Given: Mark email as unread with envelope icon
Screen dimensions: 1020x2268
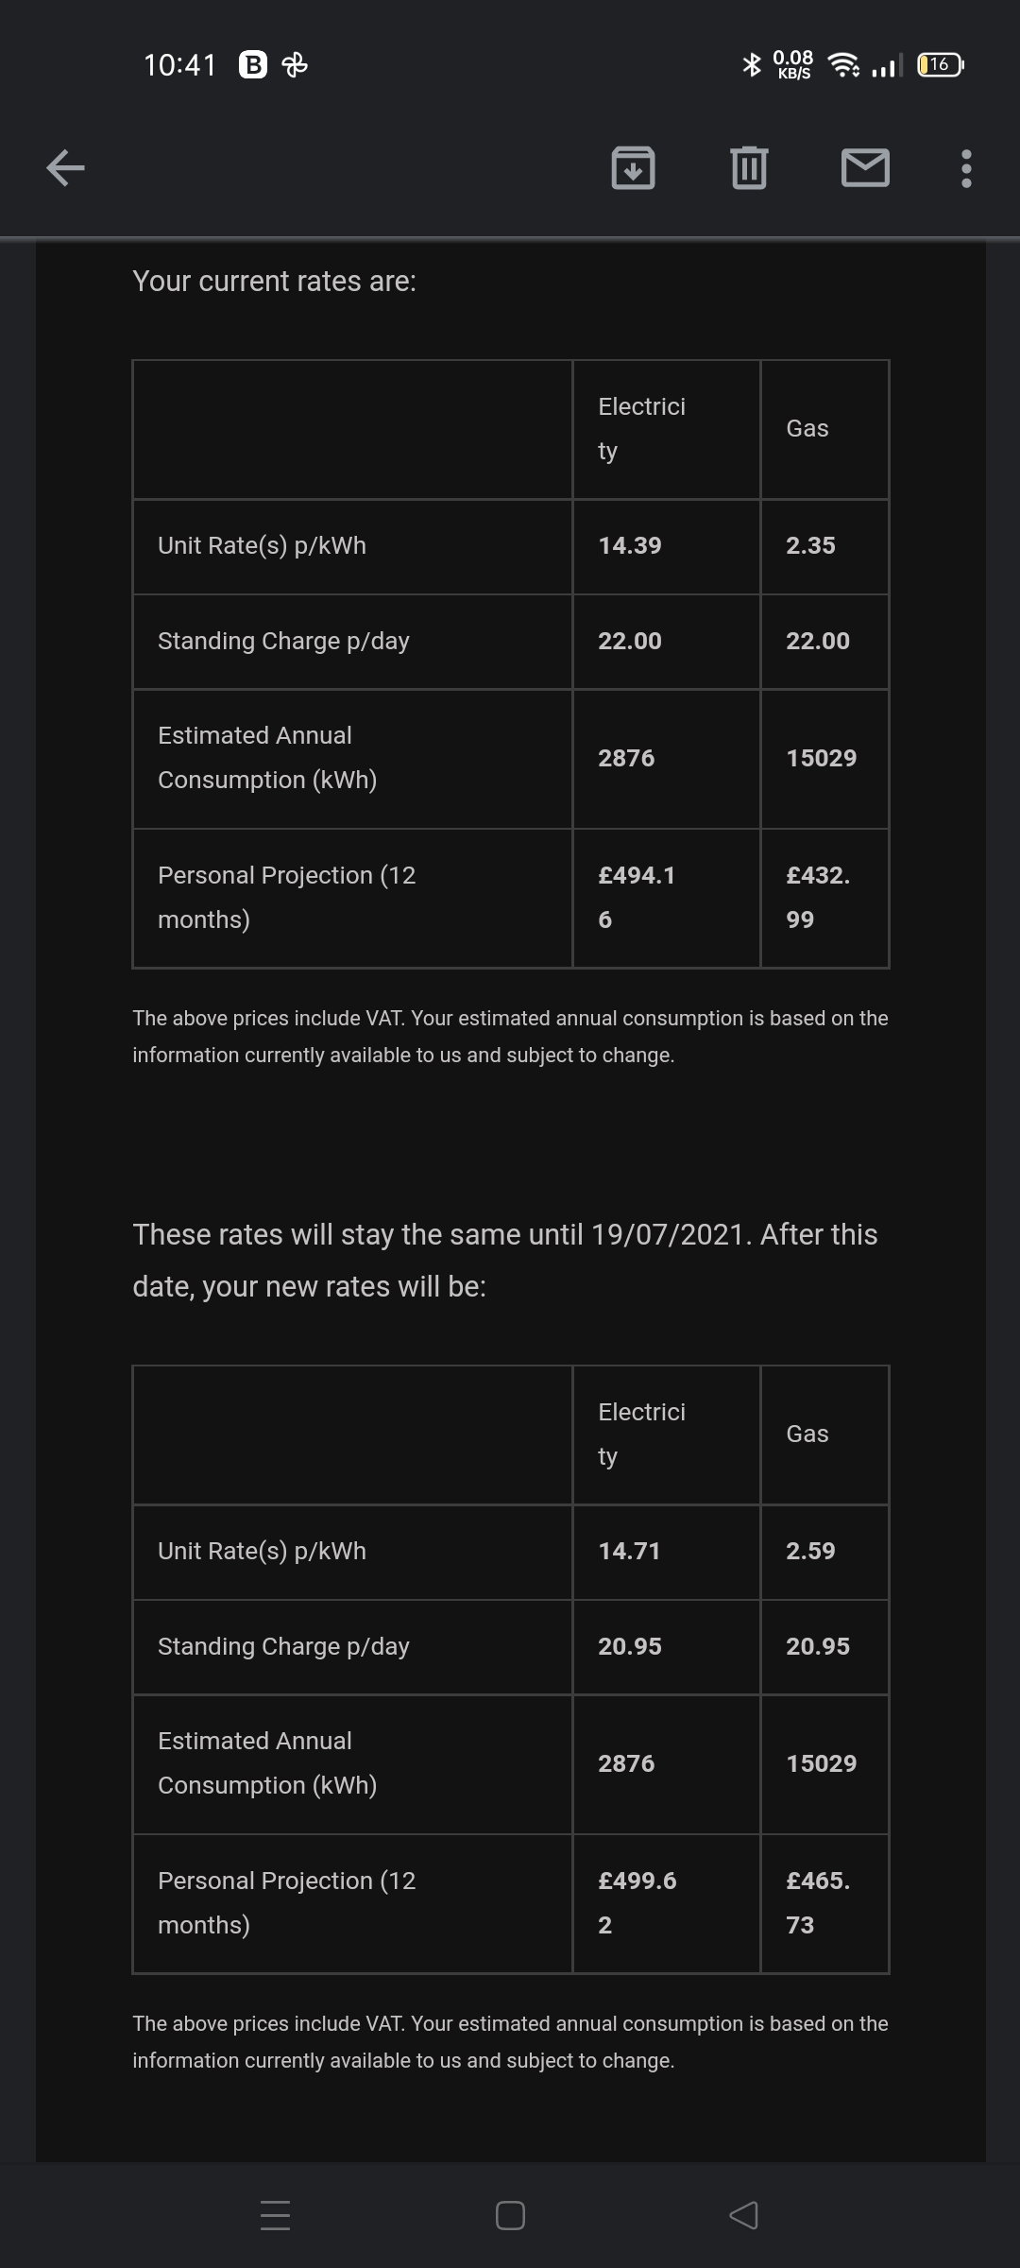Looking at the screenshot, I should 865,168.
